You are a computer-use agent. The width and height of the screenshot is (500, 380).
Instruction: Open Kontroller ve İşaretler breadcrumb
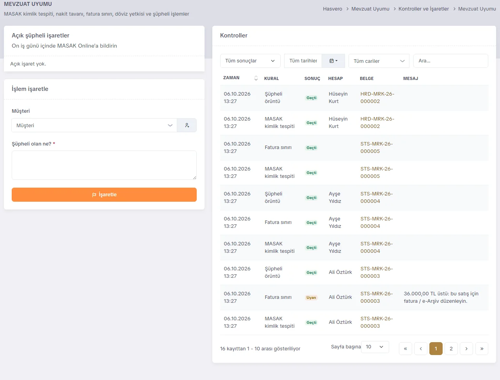(x=423, y=9)
